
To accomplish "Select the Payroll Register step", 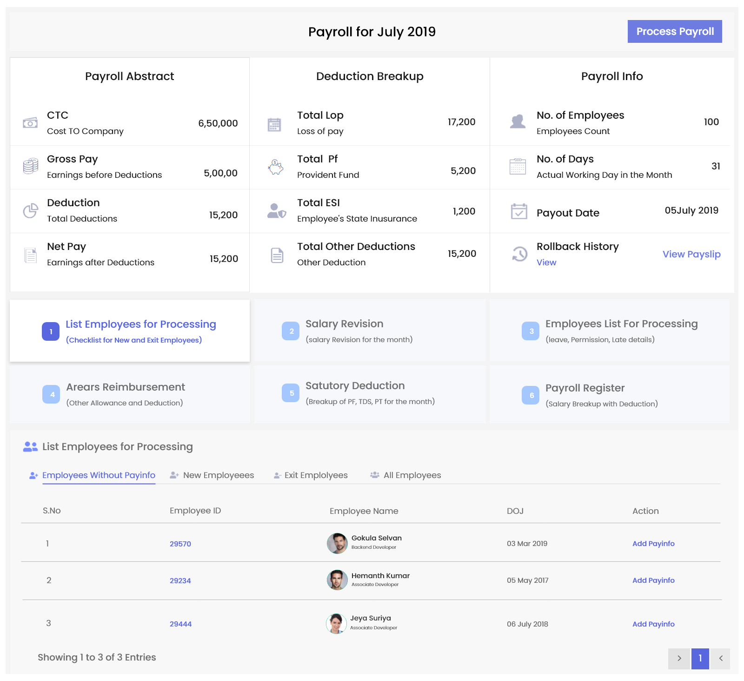I will pos(610,394).
